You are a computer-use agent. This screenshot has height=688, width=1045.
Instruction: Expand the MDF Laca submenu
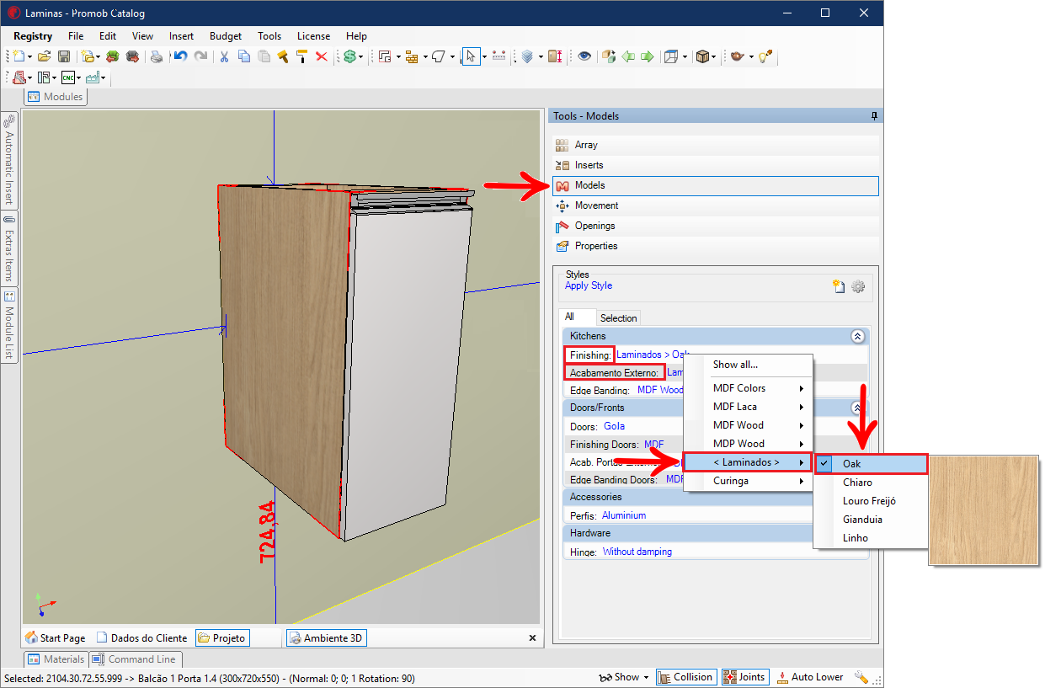748,407
